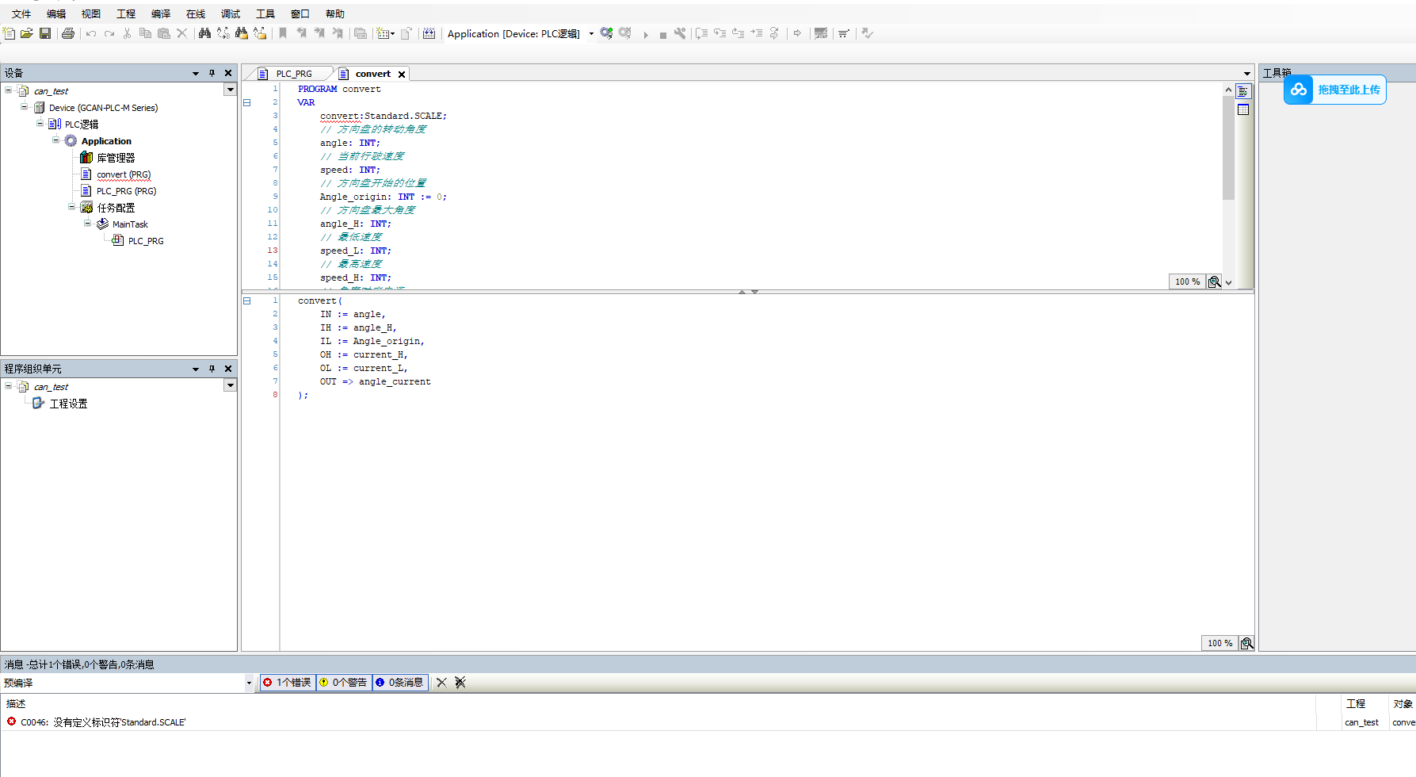This screenshot has height=777, width=1416.
Task: Click the 拖拽至此上传 upload button
Action: click(x=1348, y=90)
